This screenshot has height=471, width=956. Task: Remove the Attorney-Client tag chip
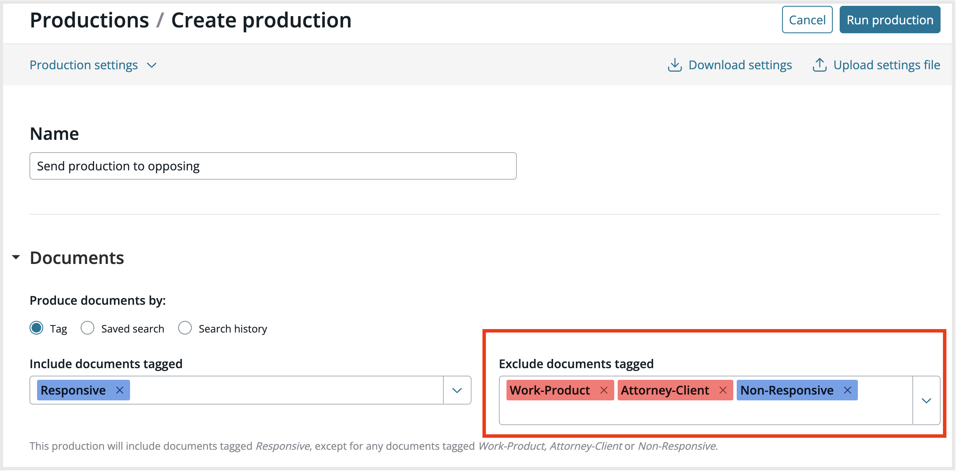coord(723,390)
